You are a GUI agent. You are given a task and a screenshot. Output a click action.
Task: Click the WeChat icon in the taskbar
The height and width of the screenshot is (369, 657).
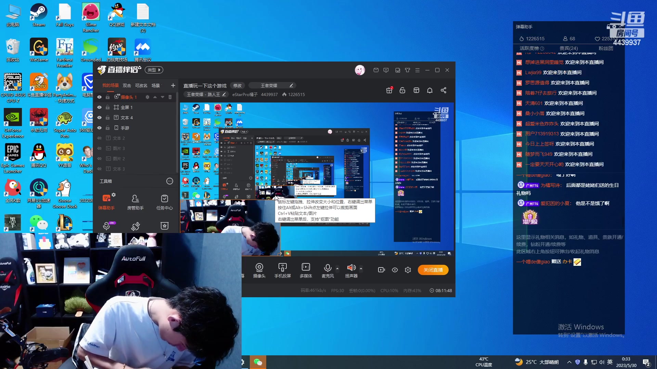258,362
